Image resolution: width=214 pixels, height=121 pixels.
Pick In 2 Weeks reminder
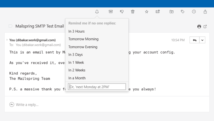(x=97, y=70)
